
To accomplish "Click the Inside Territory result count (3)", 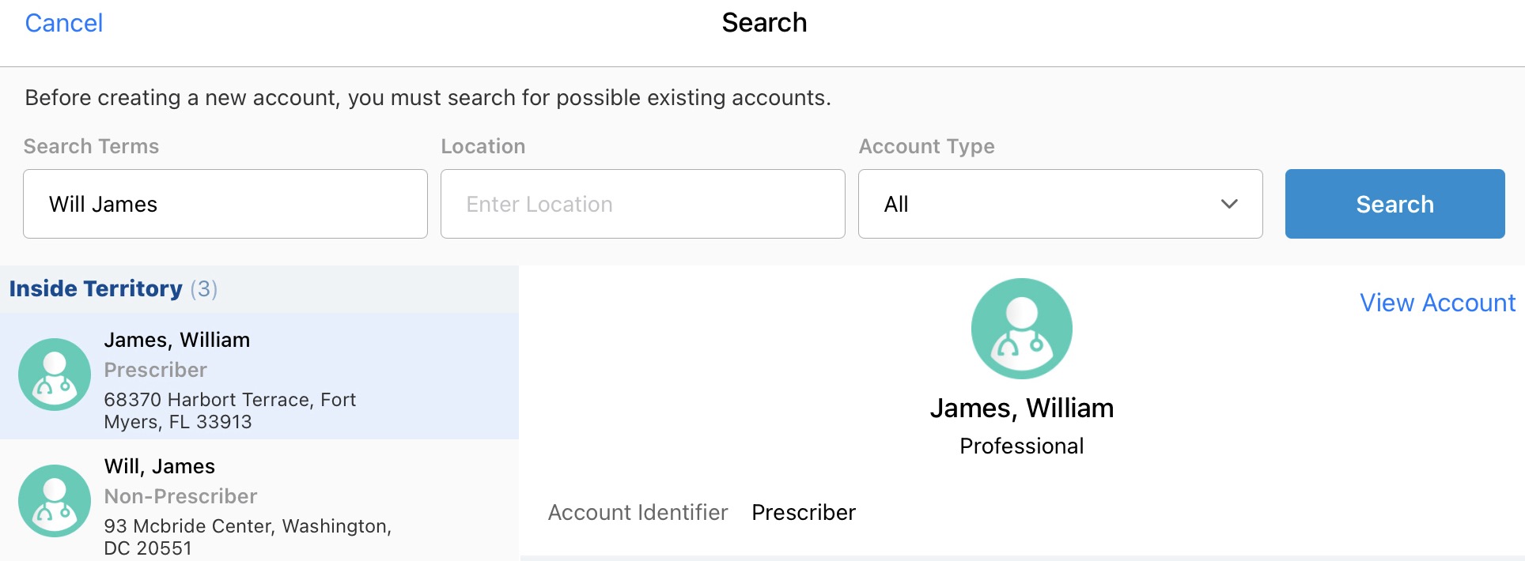I will (204, 289).
